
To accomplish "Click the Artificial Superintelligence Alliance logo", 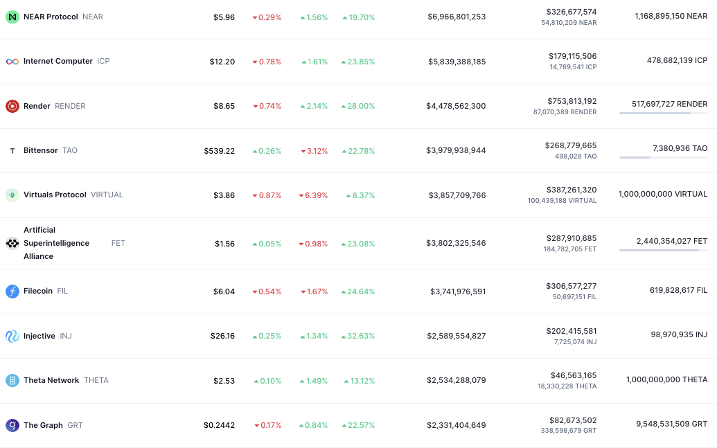I will click(x=12, y=243).
